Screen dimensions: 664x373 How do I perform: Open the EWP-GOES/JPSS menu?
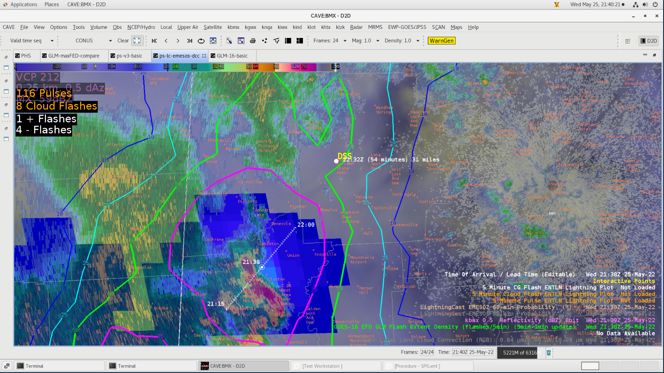407,27
